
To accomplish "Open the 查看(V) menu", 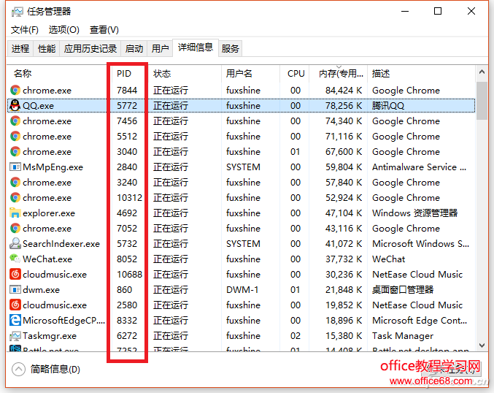I will click(x=104, y=30).
